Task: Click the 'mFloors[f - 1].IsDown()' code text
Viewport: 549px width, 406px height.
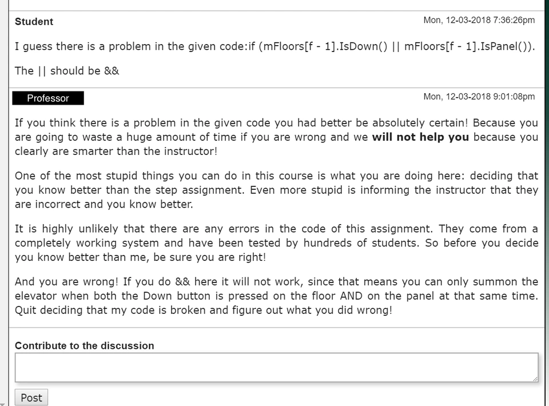Action: 319,47
